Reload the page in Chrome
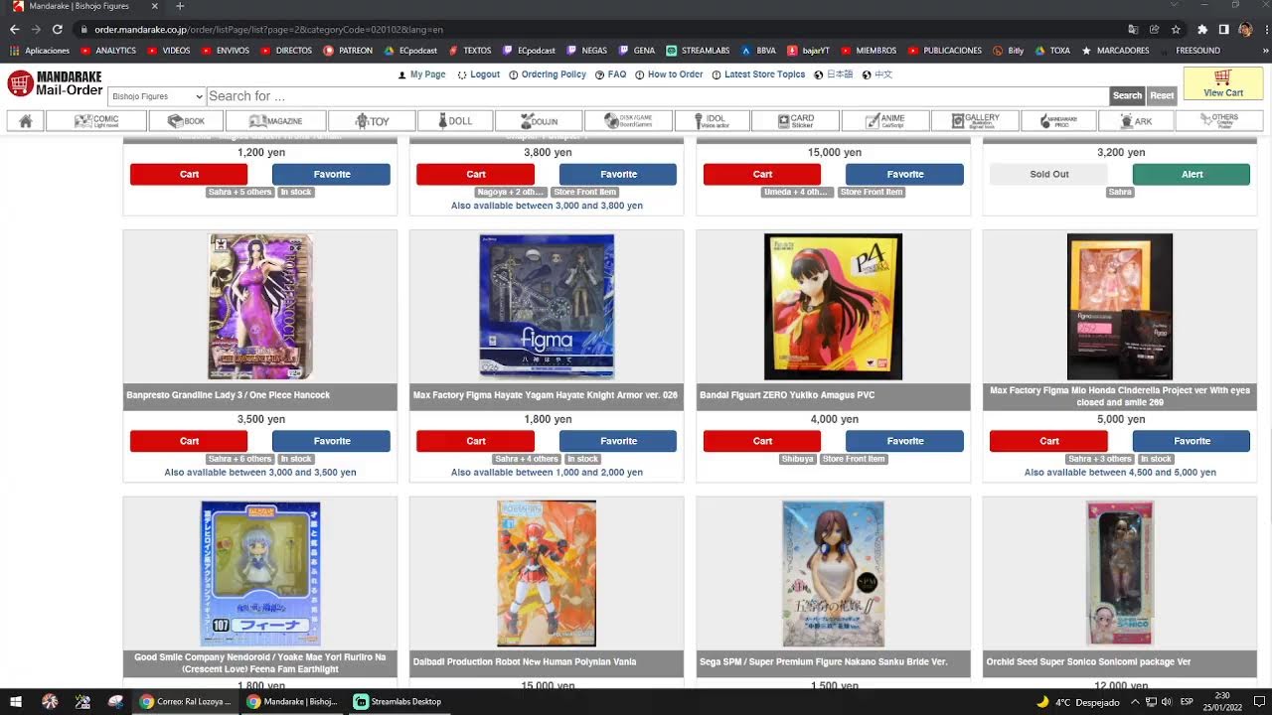The height and width of the screenshot is (715, 1272). click(x=57, y=30)
